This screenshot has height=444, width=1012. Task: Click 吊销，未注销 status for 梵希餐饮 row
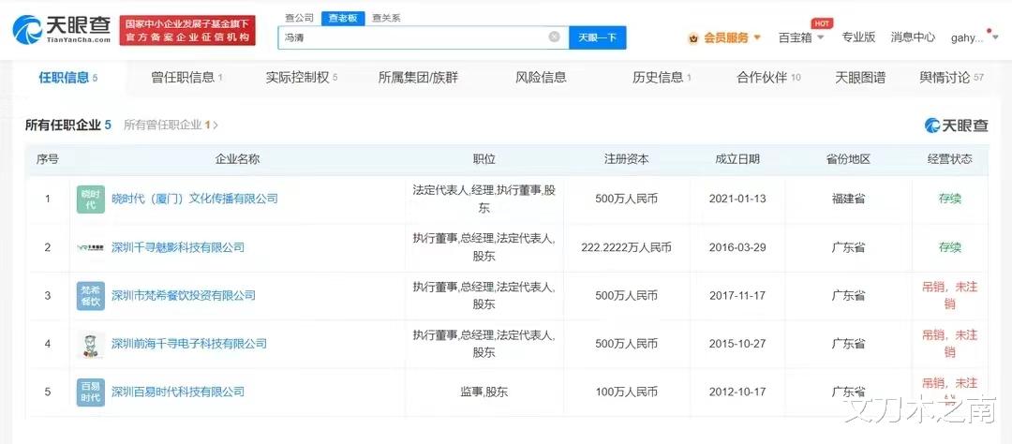[949, 296]
